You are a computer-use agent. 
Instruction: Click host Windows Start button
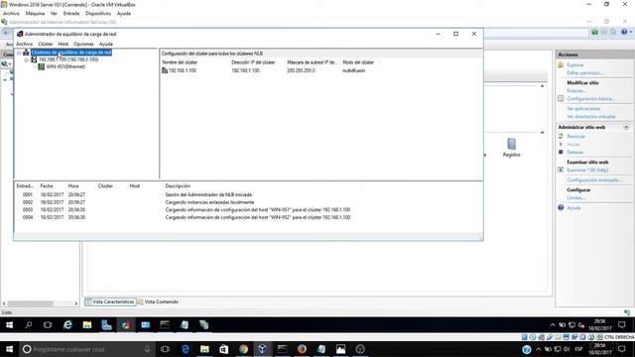9,349
